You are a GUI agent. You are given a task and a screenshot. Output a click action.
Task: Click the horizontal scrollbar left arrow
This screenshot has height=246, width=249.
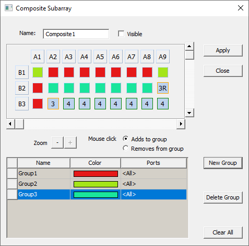[10, 124]
